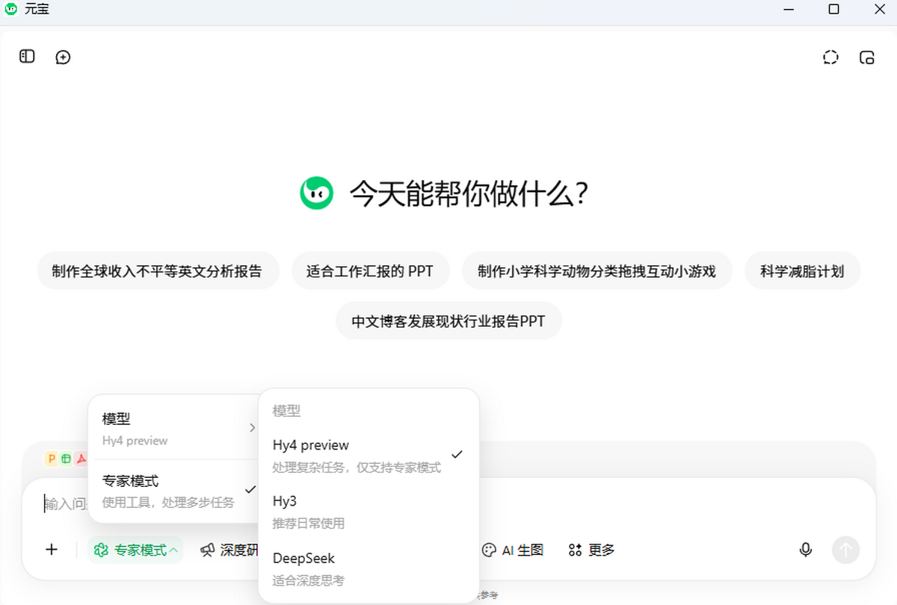Click the orange P file-type icon
This screenshot has height=605, width=897.
[52, 459]
